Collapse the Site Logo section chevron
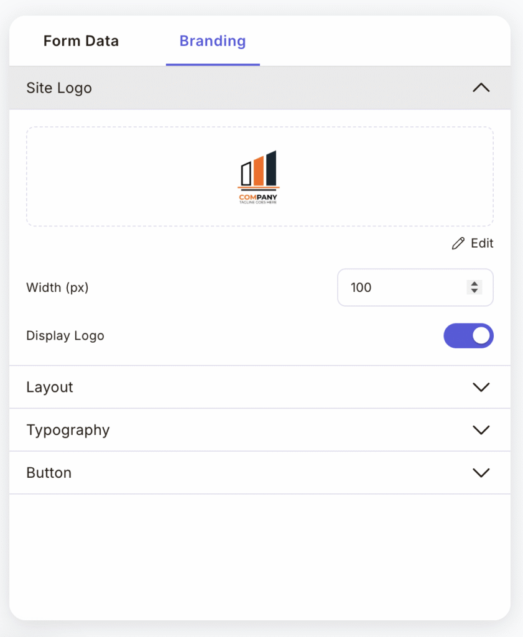 pyautogui.click(x=481, y=88)
